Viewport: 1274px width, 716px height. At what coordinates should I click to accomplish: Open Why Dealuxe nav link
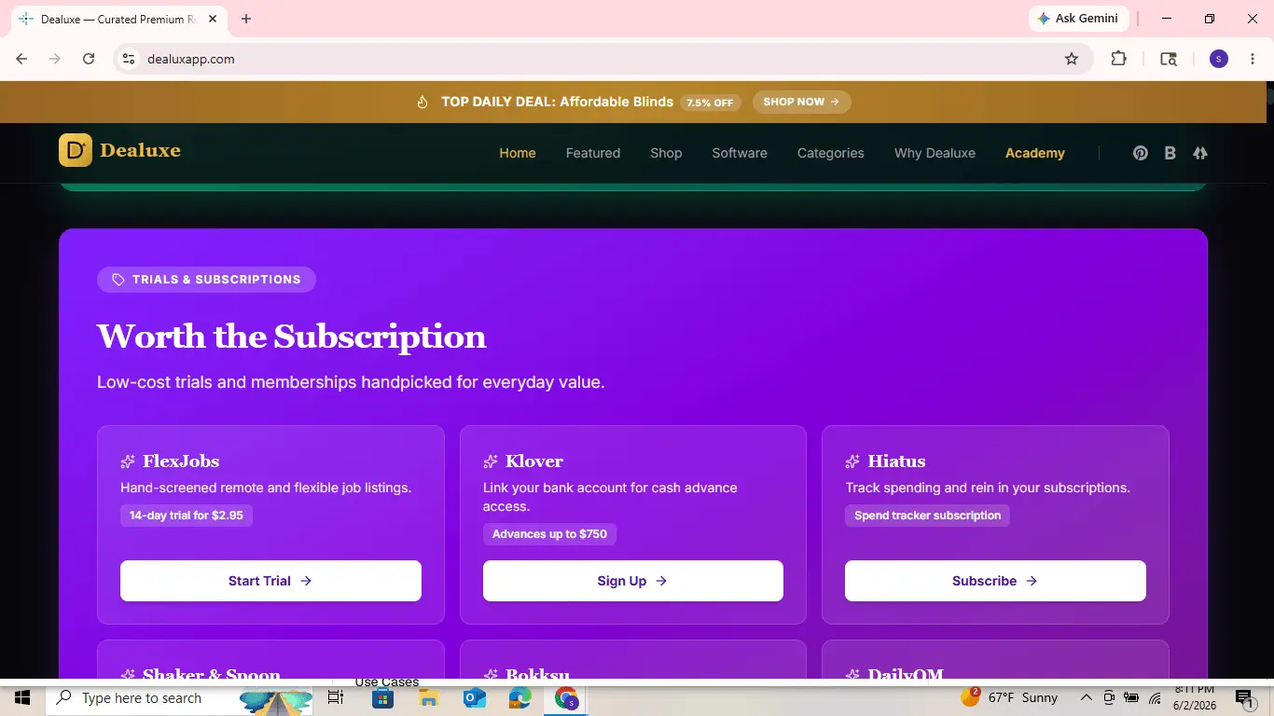pos(935,153)
